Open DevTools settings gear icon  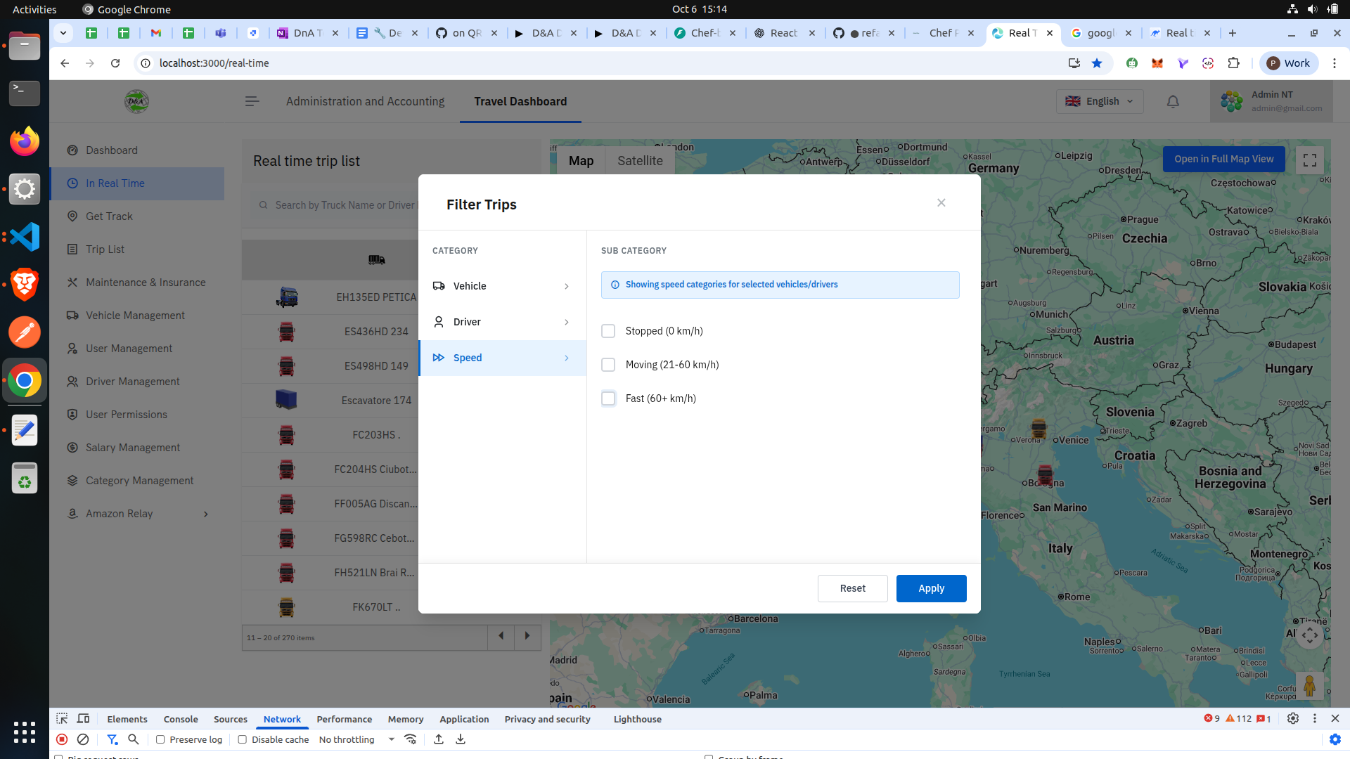click(x=1292, y=719)
